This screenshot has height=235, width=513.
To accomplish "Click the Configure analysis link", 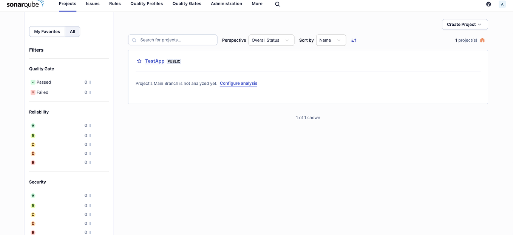I will (238, 83).
